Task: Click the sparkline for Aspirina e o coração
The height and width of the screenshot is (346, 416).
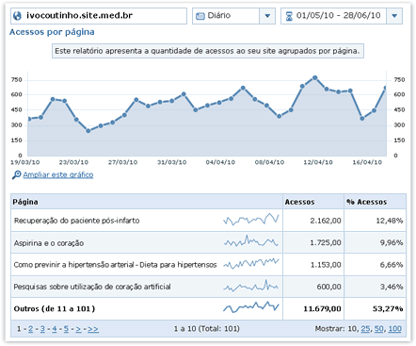Action: 251,241
